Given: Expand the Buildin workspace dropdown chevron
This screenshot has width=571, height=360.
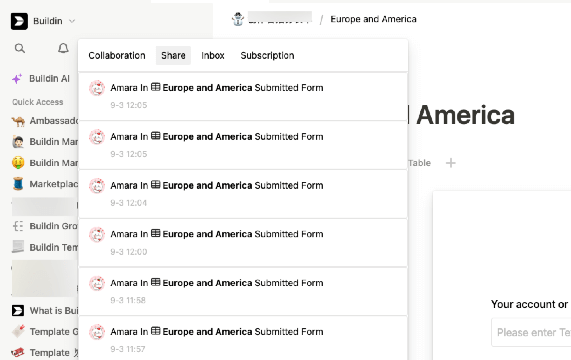Looking at the screenshot, I should pyautogui.click(x=72, y=21).
